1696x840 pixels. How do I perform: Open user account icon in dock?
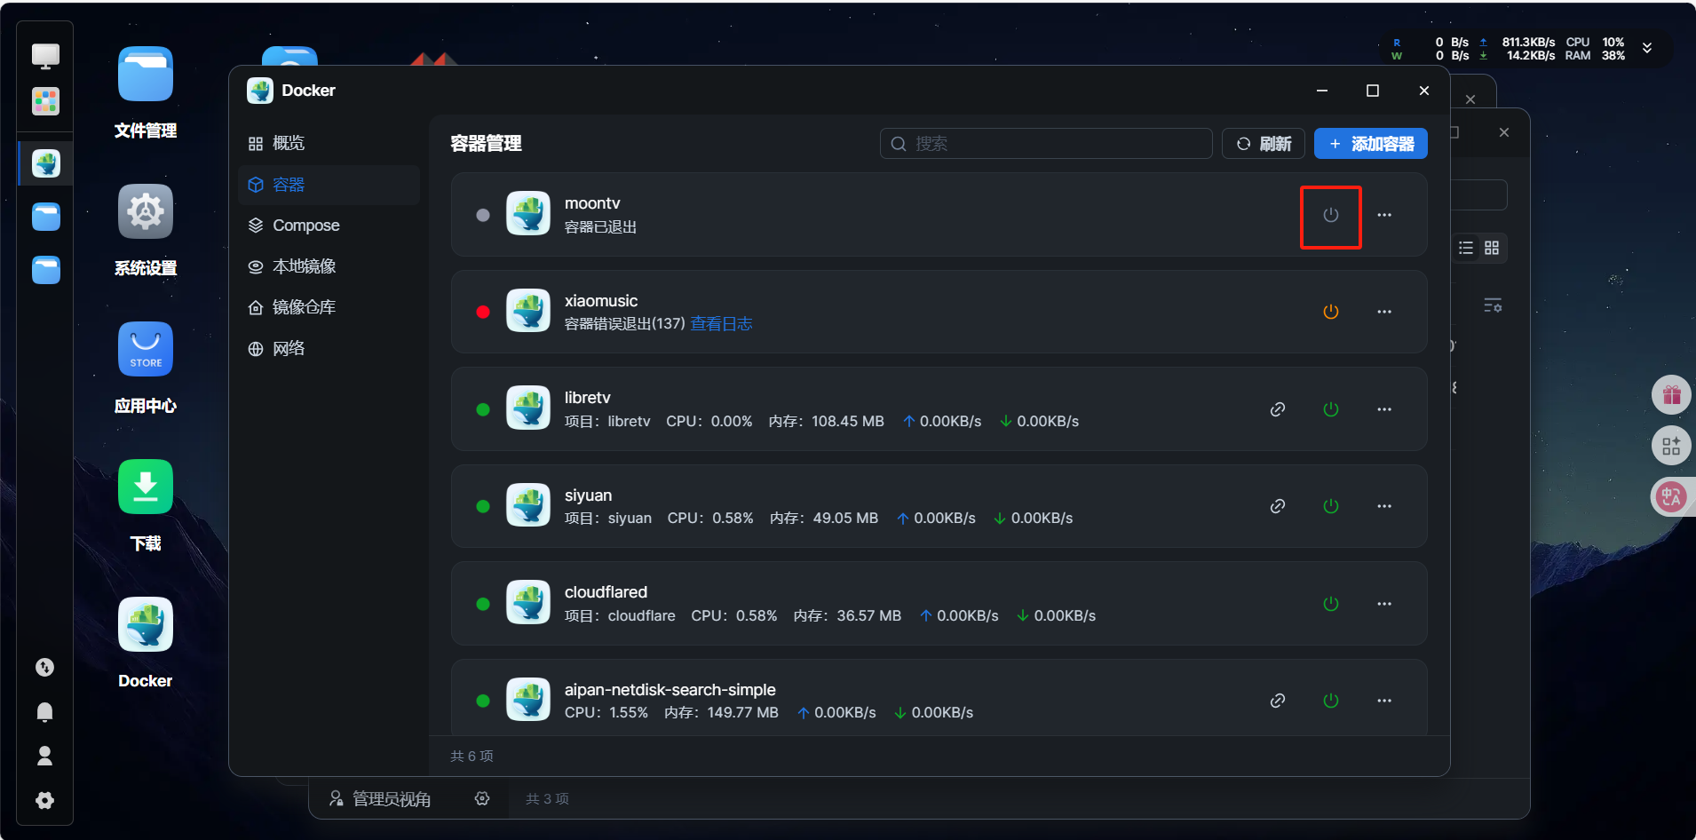coord(44,756)
